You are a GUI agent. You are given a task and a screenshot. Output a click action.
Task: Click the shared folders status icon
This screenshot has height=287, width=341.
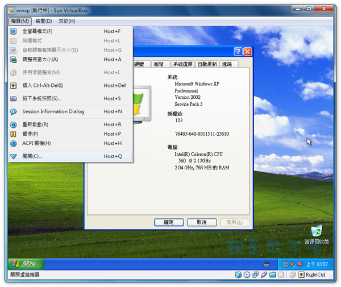pos(272,275)
